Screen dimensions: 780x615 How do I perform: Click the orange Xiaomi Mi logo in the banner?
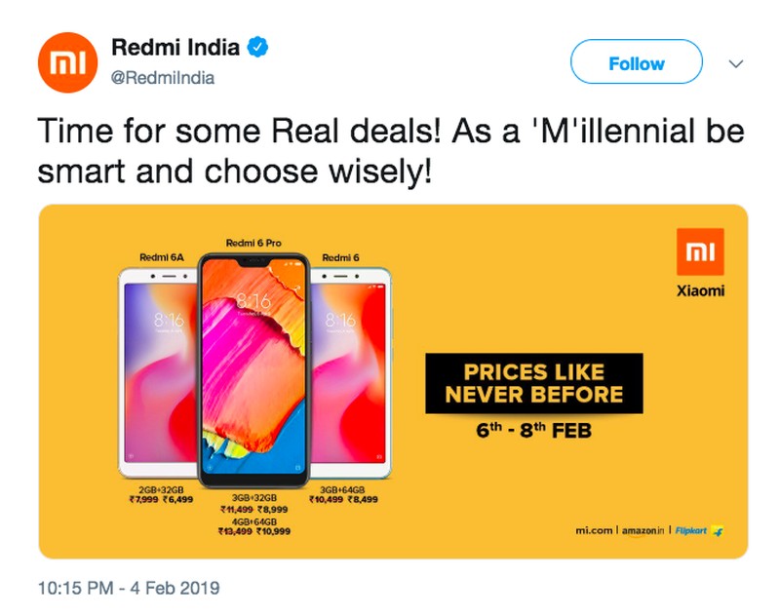pyautogui.click(x=700, y=252)
